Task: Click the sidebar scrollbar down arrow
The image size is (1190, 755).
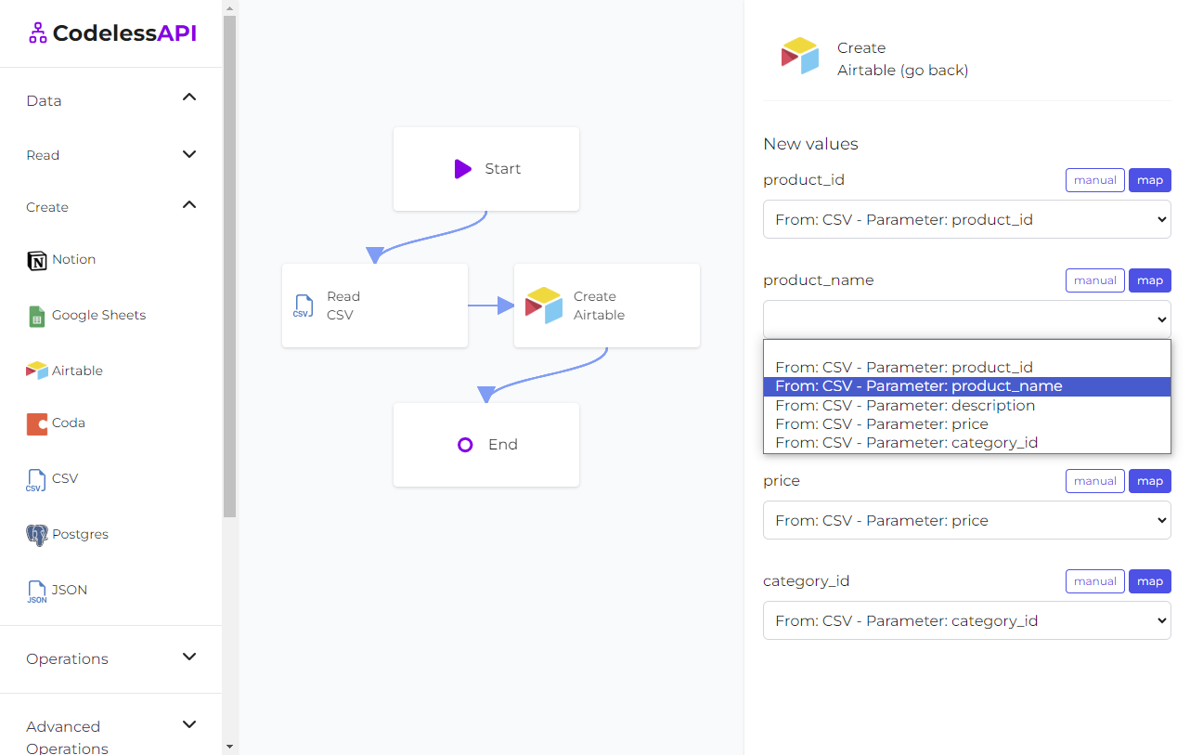Action: coord(230,746)
